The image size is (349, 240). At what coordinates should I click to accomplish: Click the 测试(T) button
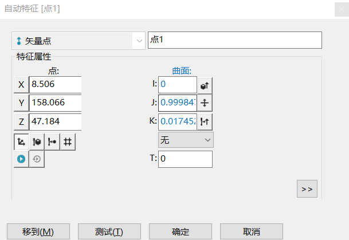[x=109, y=231]
